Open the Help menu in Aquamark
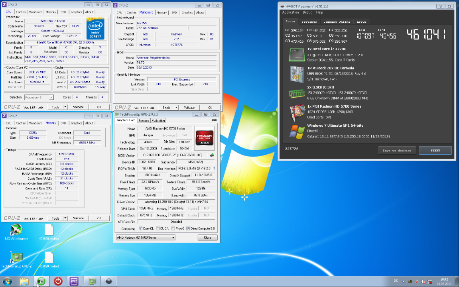The height and width of the screenshot is (287, 459). [x=319, y=12]
